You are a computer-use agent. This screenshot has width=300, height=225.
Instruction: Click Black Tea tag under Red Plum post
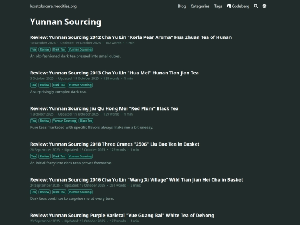(x=86, y=121)
